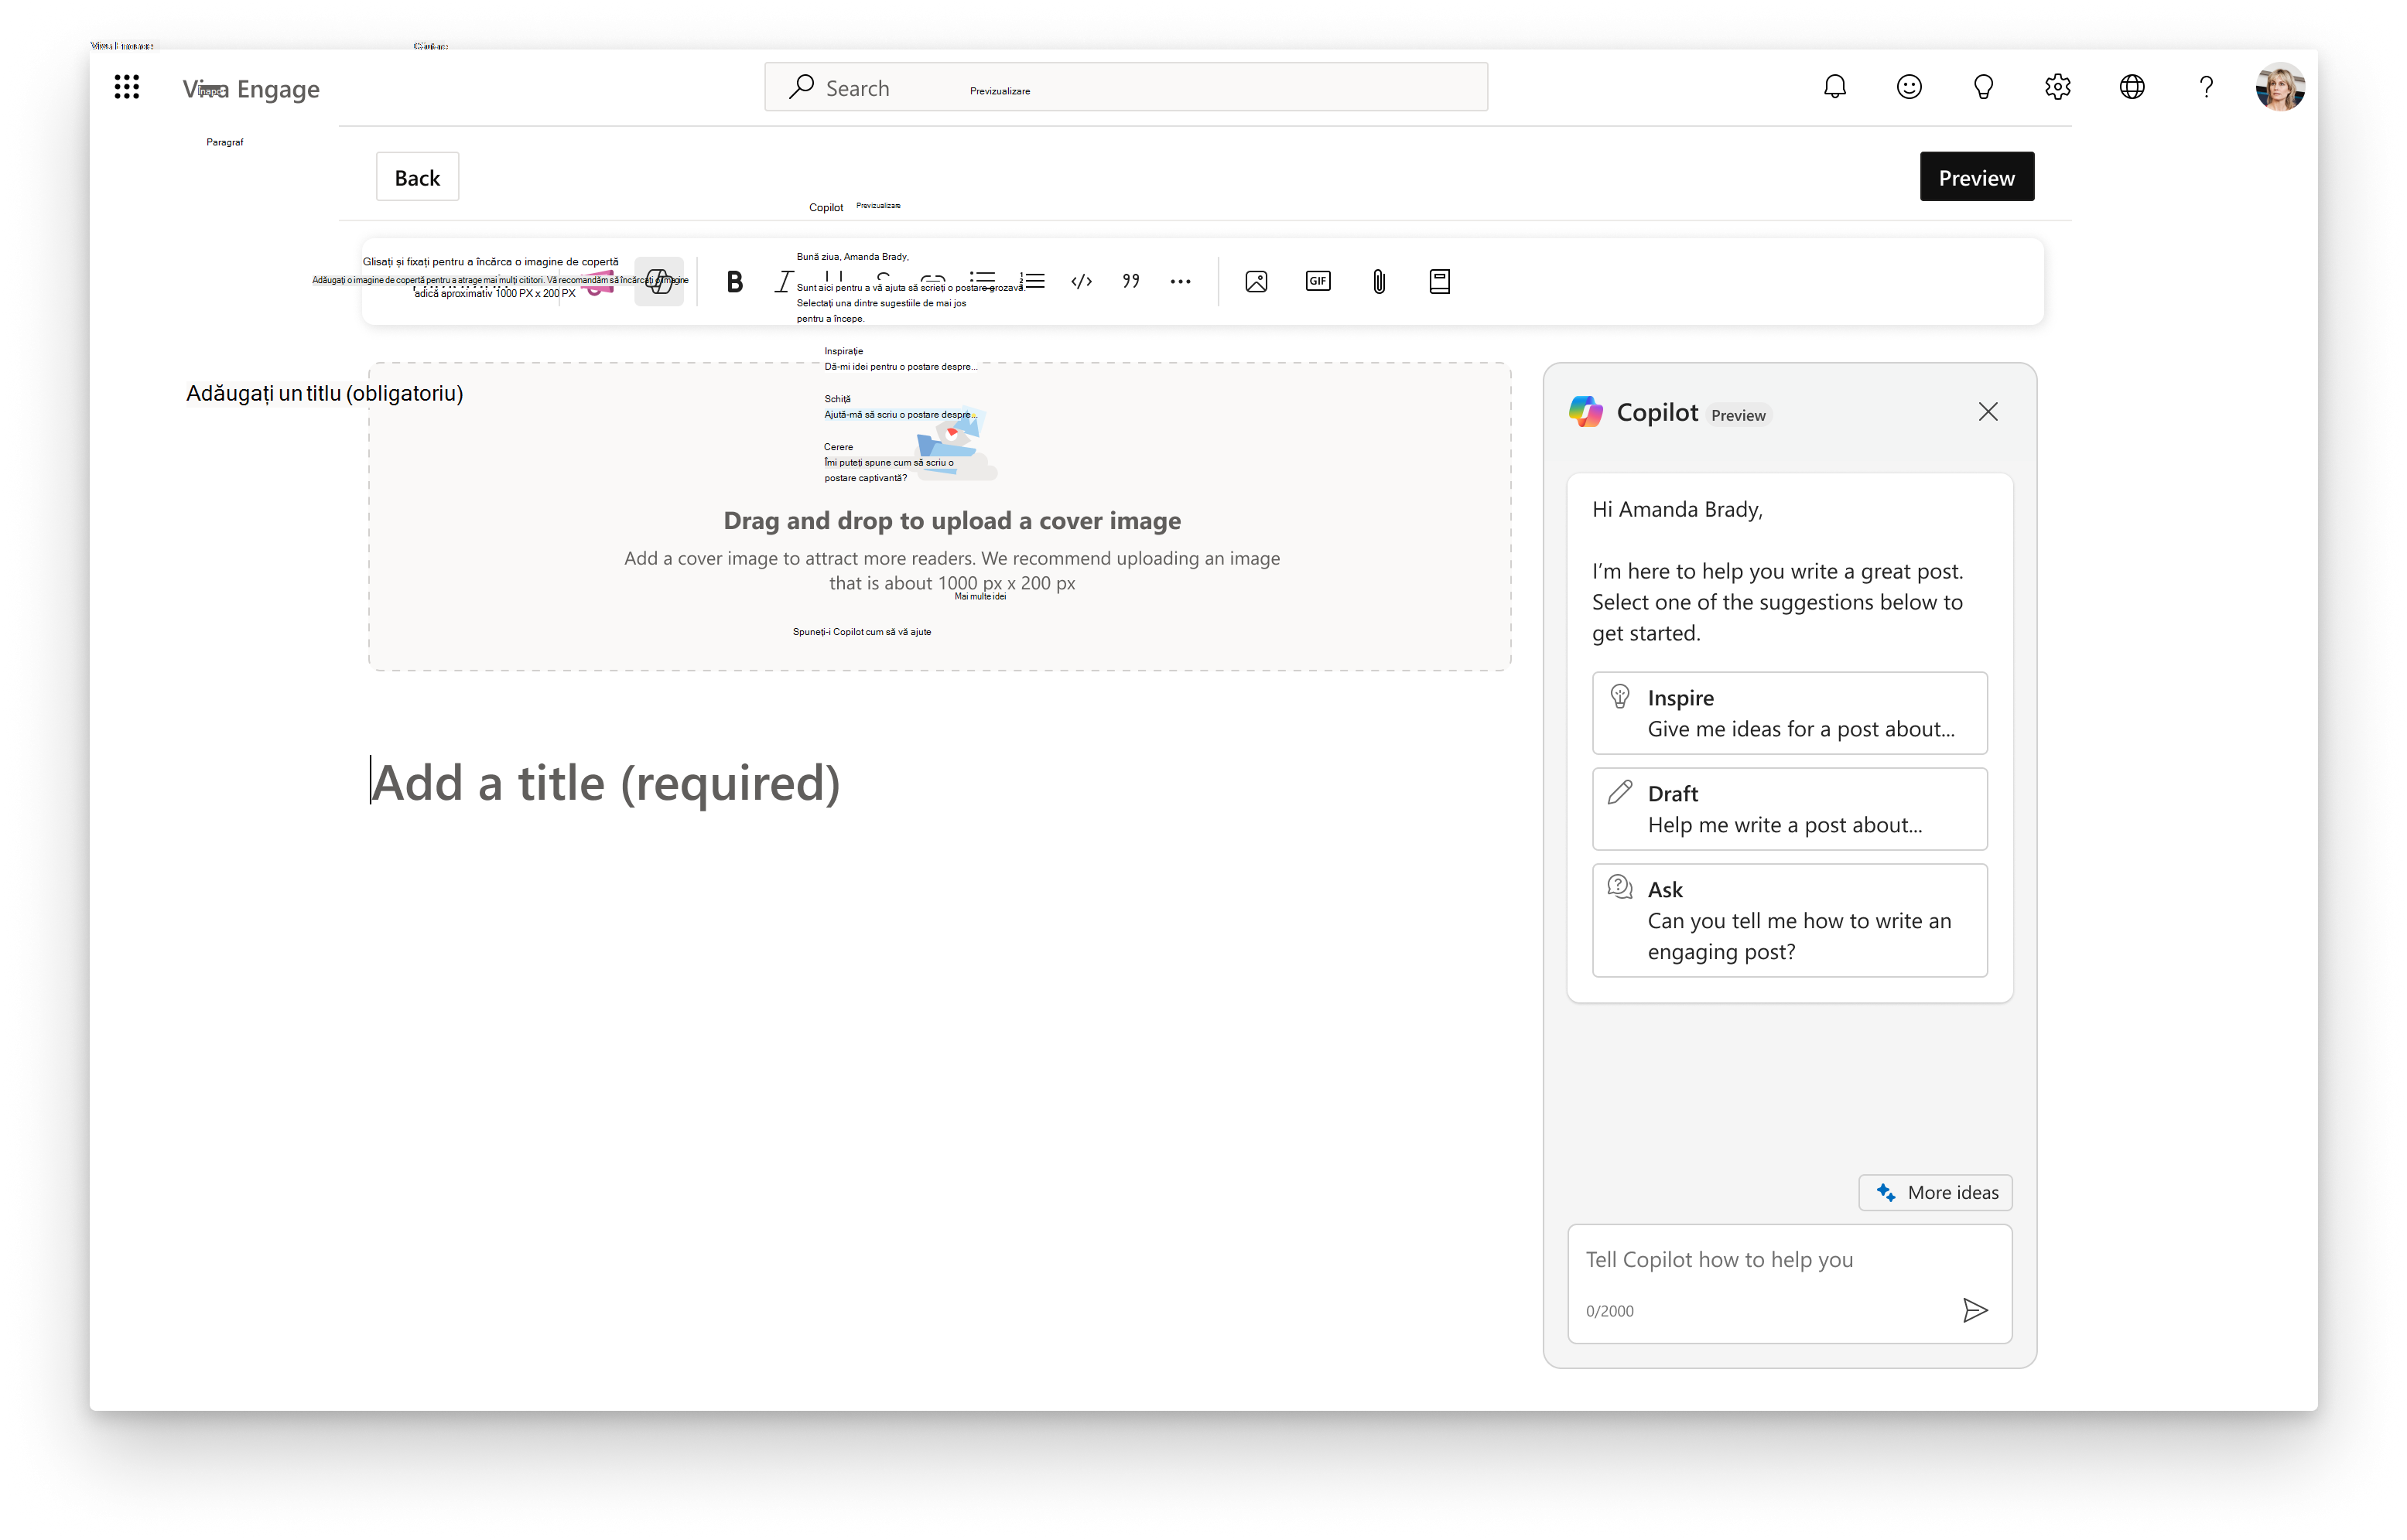Image resolution: width=2407 pixels, height=1540 pixels.
Task: Click the Add a title field
Action: coord(606,782)
